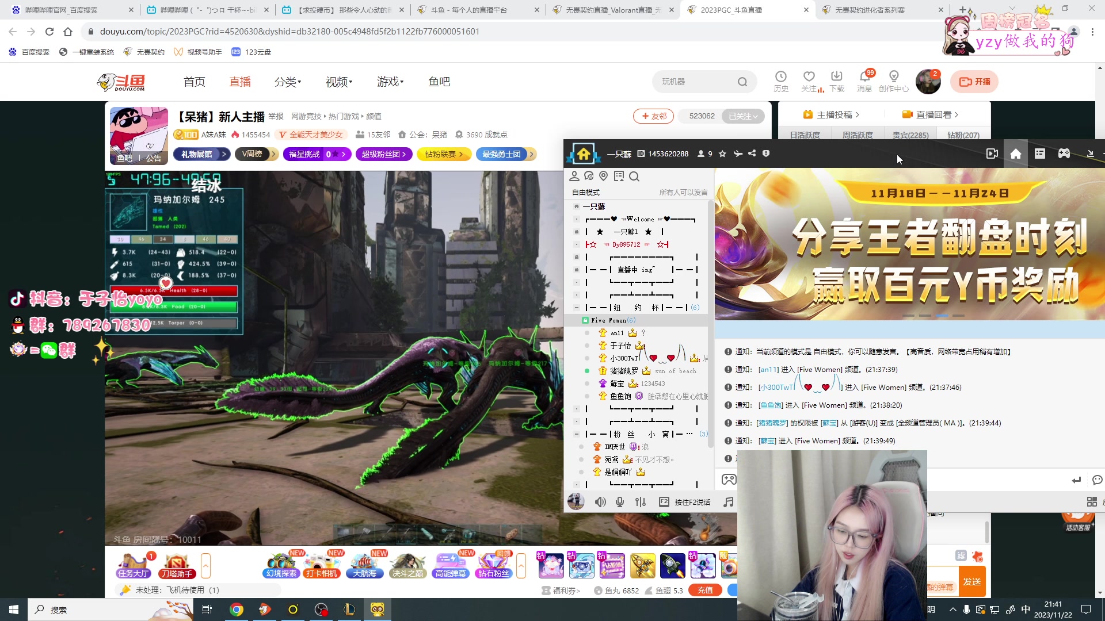Click the home icon in YY top bar
This screenshot has width=1105, height=621.
(1016, 154)
